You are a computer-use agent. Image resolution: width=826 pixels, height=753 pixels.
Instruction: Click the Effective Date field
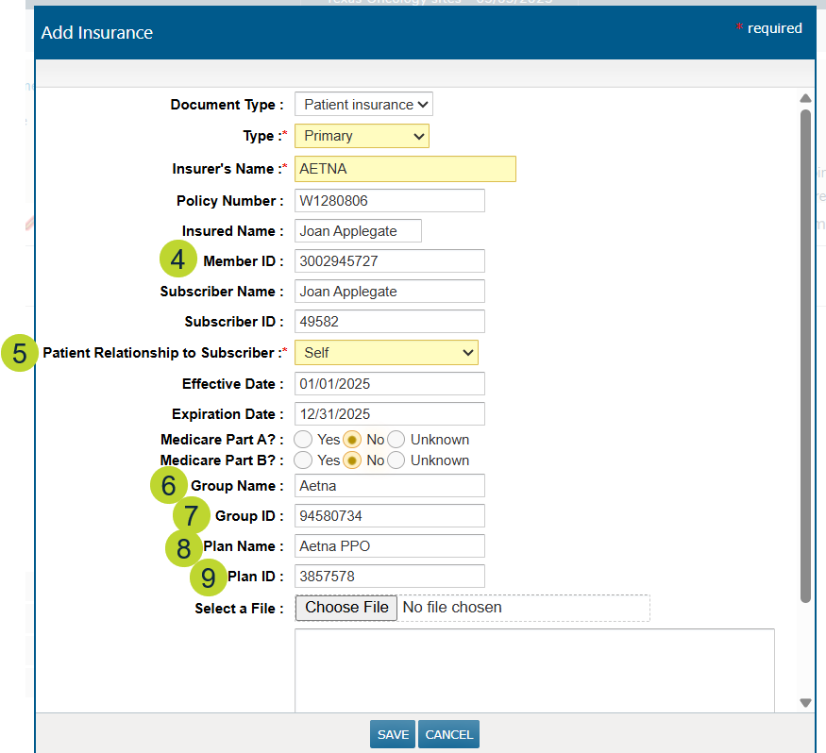coord(389,384)
